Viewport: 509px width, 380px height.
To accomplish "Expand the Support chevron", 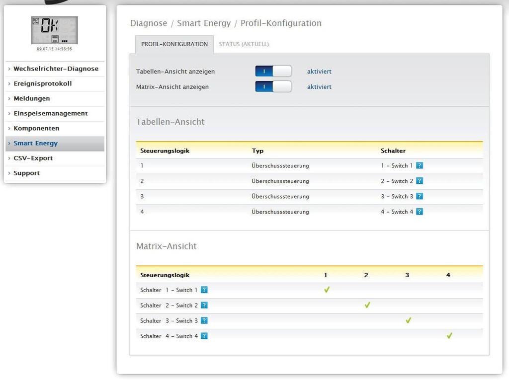I will click(9, 173).
